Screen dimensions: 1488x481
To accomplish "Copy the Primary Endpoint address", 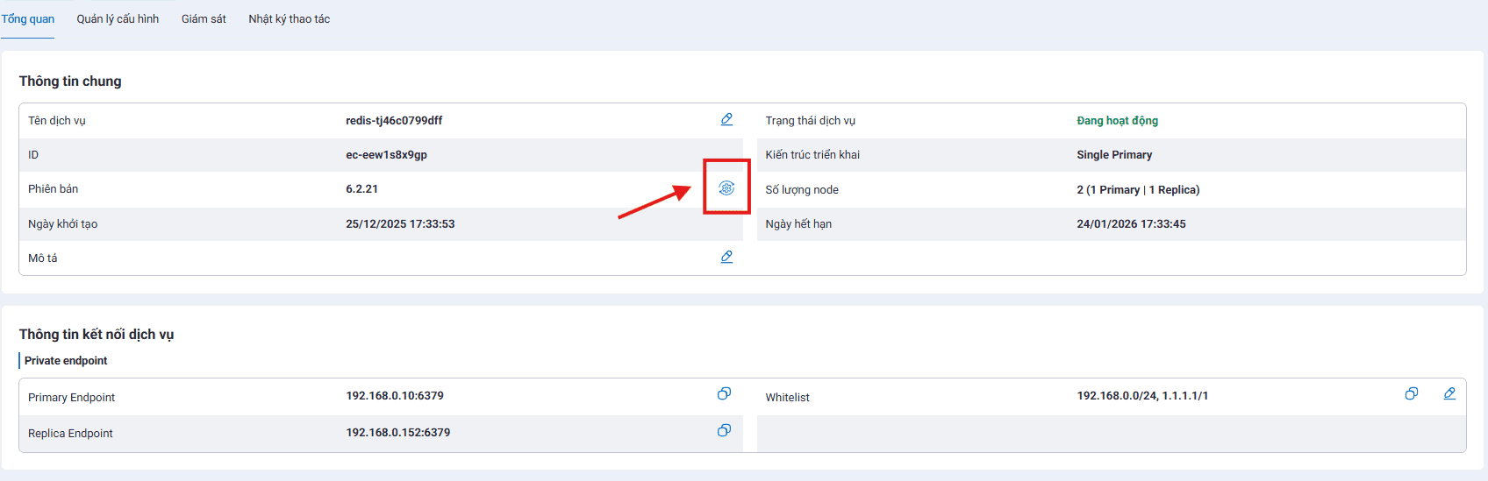I will (x=724, y=394).
